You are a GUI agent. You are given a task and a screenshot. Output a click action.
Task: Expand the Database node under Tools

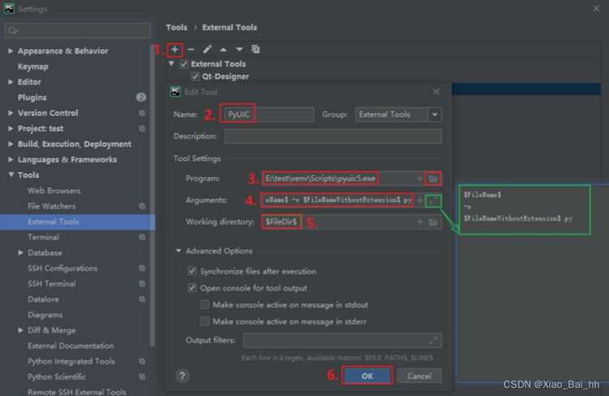click(20, 252)
